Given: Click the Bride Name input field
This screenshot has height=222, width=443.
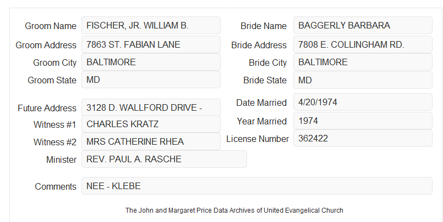Looking at the screenshot, I should pos(363,25).
